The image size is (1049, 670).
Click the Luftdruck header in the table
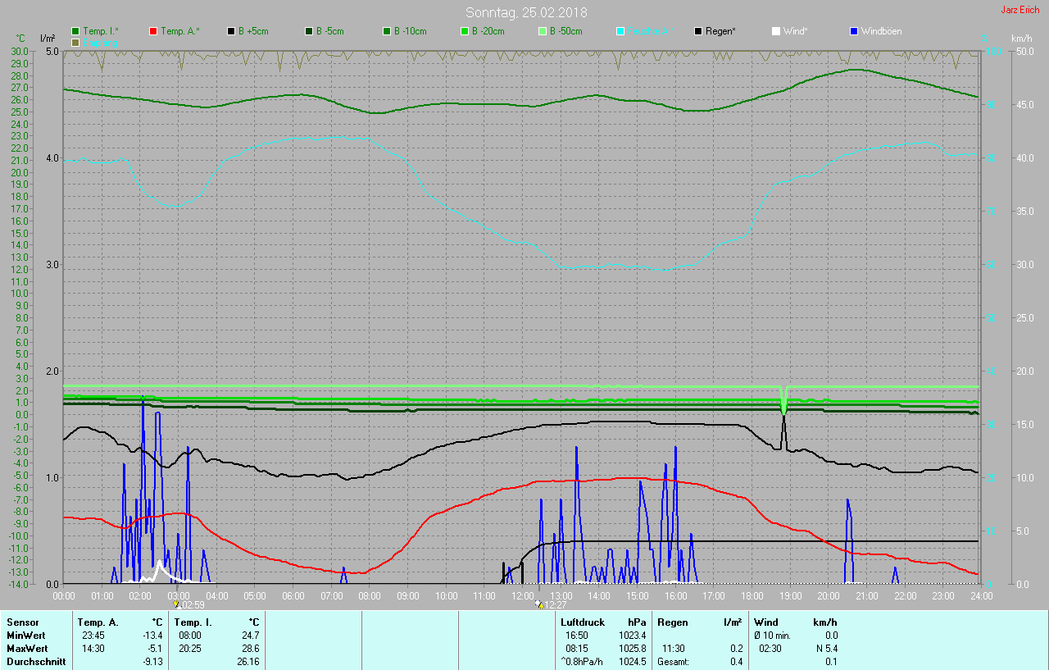(582, 622)
